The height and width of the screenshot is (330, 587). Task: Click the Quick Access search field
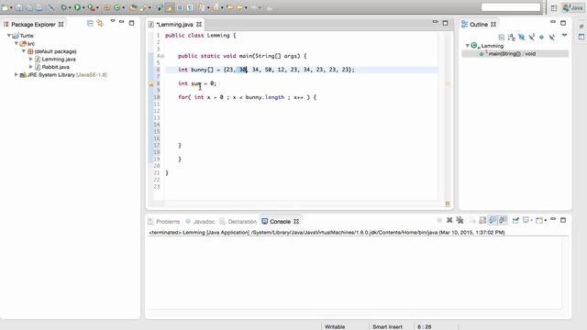pos(511,7)
